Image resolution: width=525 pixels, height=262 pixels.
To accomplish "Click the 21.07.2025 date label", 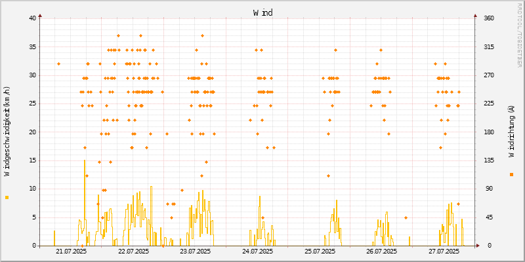I will click(71, 252).
